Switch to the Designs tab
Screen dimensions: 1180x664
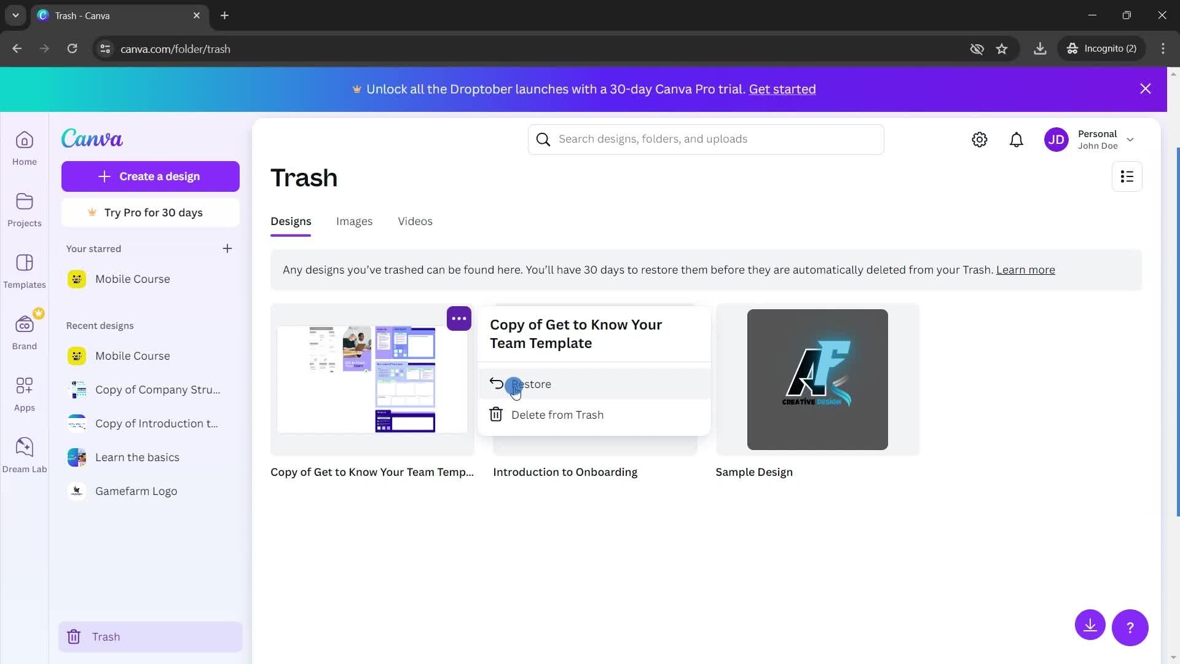291,221
